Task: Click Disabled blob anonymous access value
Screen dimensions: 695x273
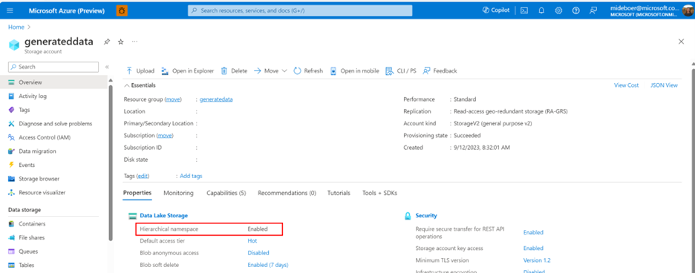Action: pyautogui.click(x=258, y=253)
